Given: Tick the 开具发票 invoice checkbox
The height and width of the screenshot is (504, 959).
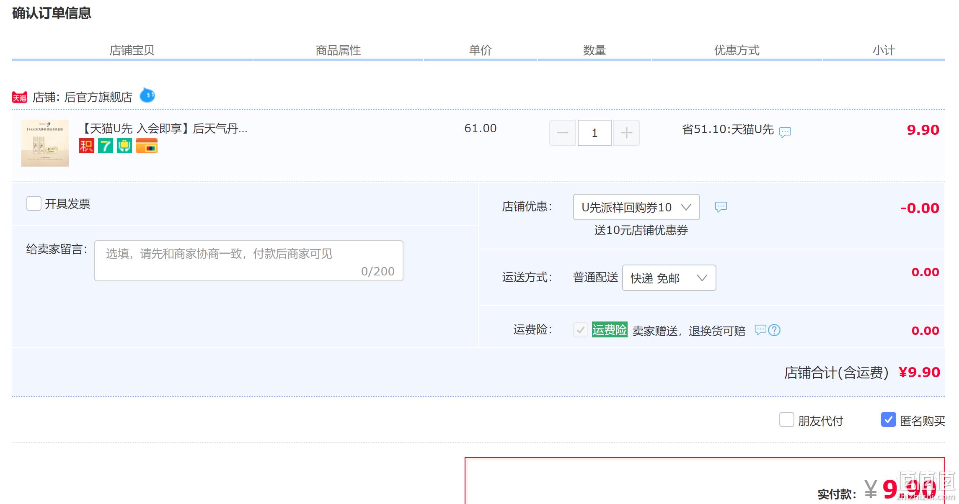Looking at the screenshot, I should tap(34, 203).
